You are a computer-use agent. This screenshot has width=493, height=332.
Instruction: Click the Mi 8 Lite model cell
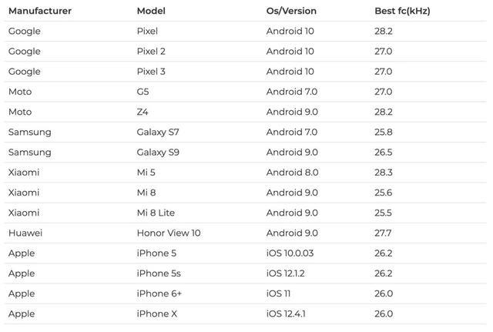tap(156, 213)
